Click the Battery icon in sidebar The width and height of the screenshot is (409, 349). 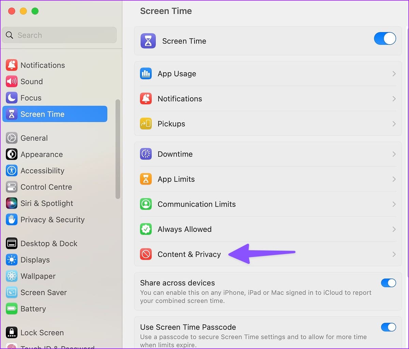[12, 309]
